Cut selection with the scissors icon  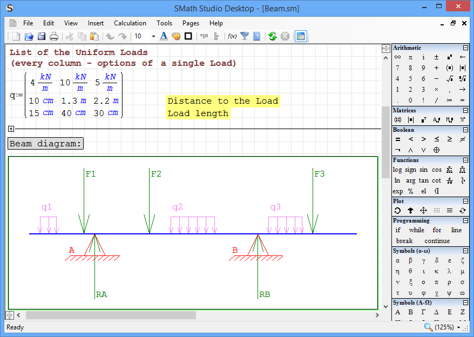(x=70, y=36)
